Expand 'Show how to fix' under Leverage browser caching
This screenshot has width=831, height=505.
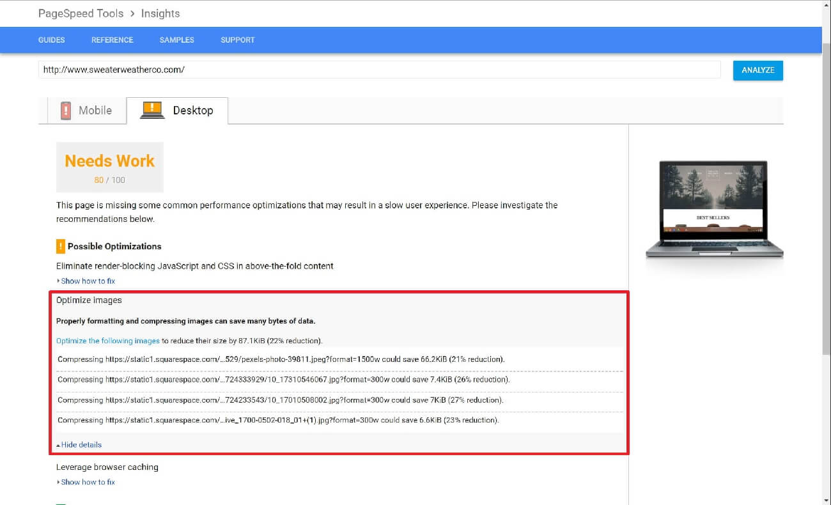coord(88,481)
